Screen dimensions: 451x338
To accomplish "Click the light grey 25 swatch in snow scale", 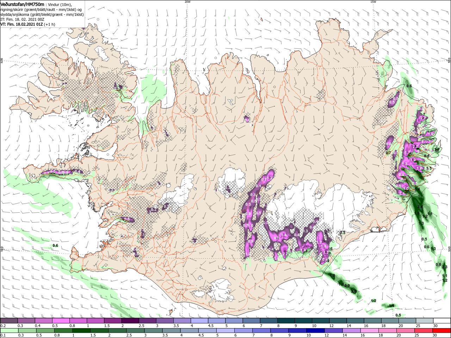I will click(424, 321).
